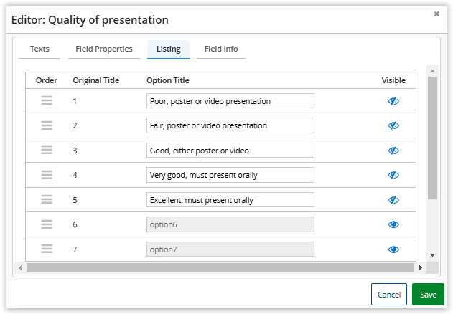Click drag handle beside option6
This screenshot has height=314, width=453.
[x=47, y=224]
